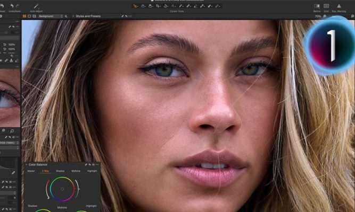Switch to the Midtone tab in Color Balance

coord(75,171)
